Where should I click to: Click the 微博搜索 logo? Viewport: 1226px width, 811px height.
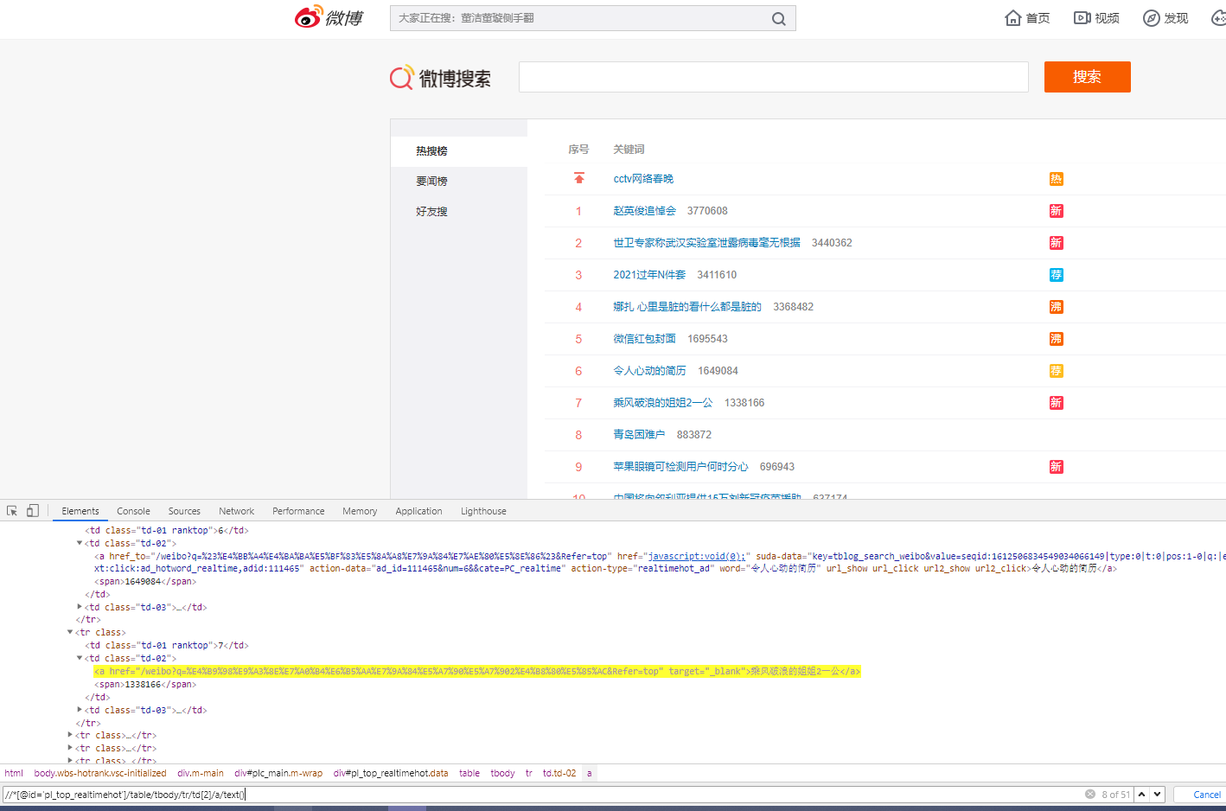441,78
